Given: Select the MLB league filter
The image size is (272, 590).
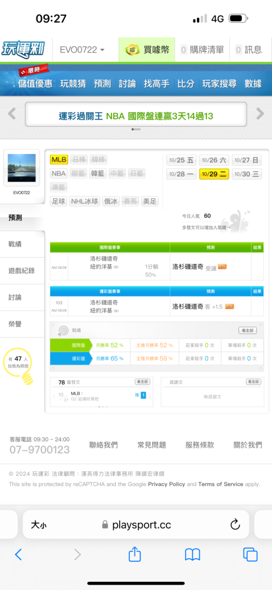Looking at the screenshot, I should point(58,160).
